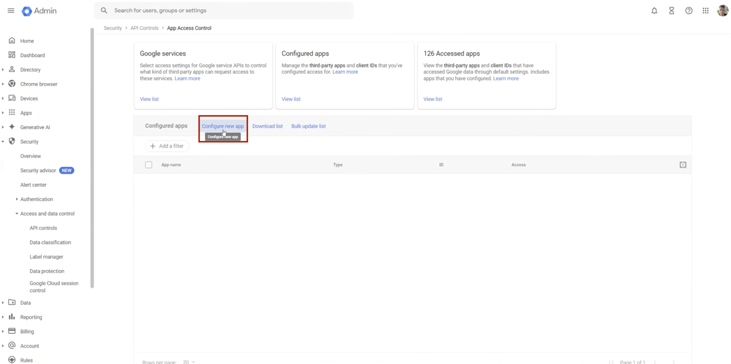Expand the Devices section arrow
The height and width of the screenshot is (364, 731).
[3, 99]
